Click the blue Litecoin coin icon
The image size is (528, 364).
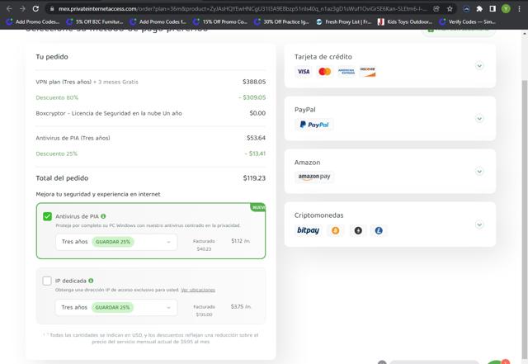click(x=379, y=230)
